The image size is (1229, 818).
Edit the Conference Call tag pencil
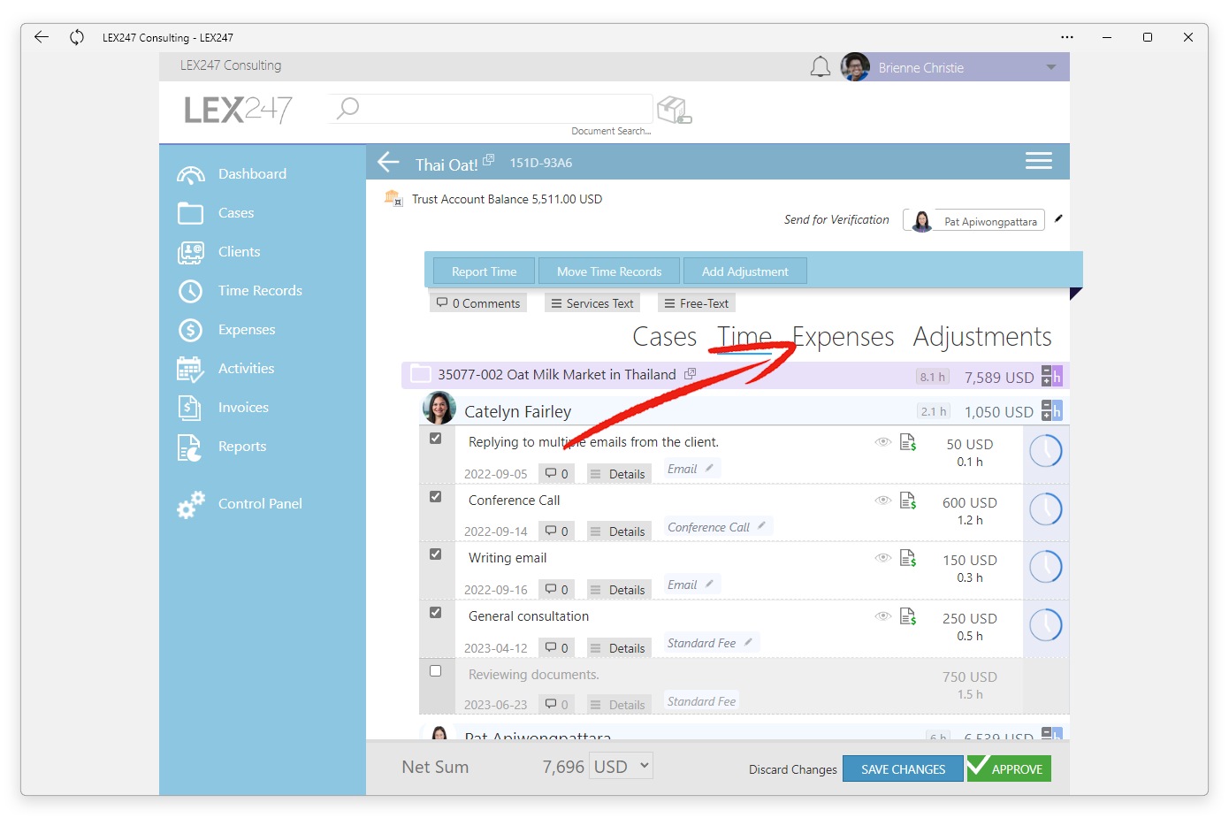point(761,525)
